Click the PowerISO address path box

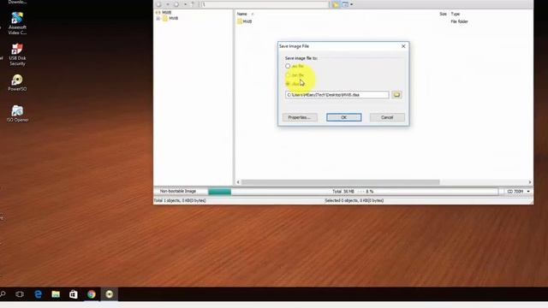click(x=265, y=4)
